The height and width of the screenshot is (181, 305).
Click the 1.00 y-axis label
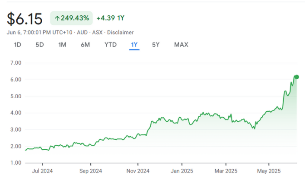[x=16, y=163]
